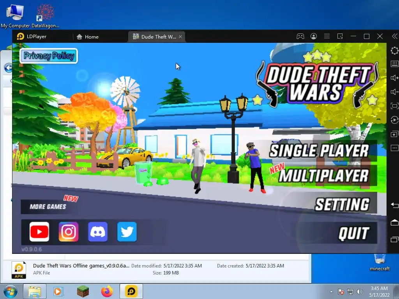The height and width of the screenshot is (299, 399).
Task: Open LDPlayer settings gear in sidebar
Action: pos(394,50)
